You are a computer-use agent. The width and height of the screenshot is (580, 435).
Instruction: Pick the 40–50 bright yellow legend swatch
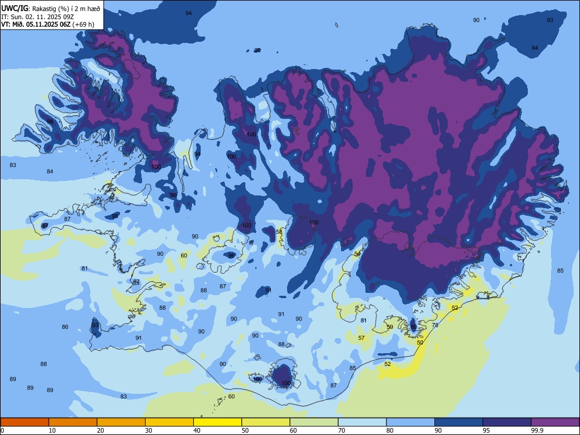217,422
